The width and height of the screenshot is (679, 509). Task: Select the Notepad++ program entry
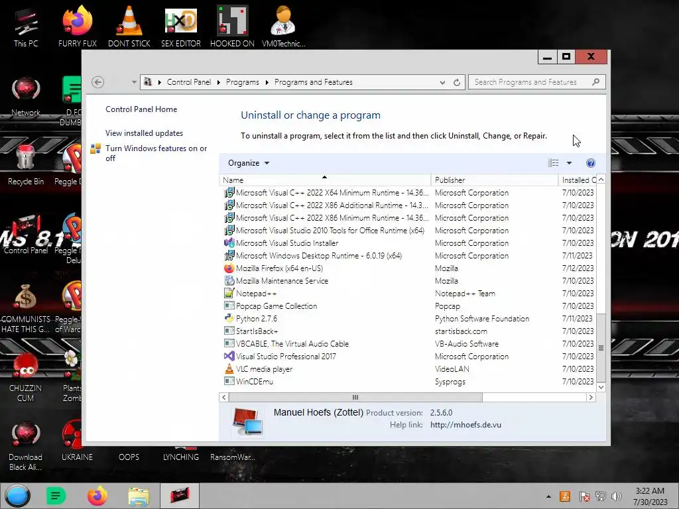pyautogui.click(x=408, y=294)
